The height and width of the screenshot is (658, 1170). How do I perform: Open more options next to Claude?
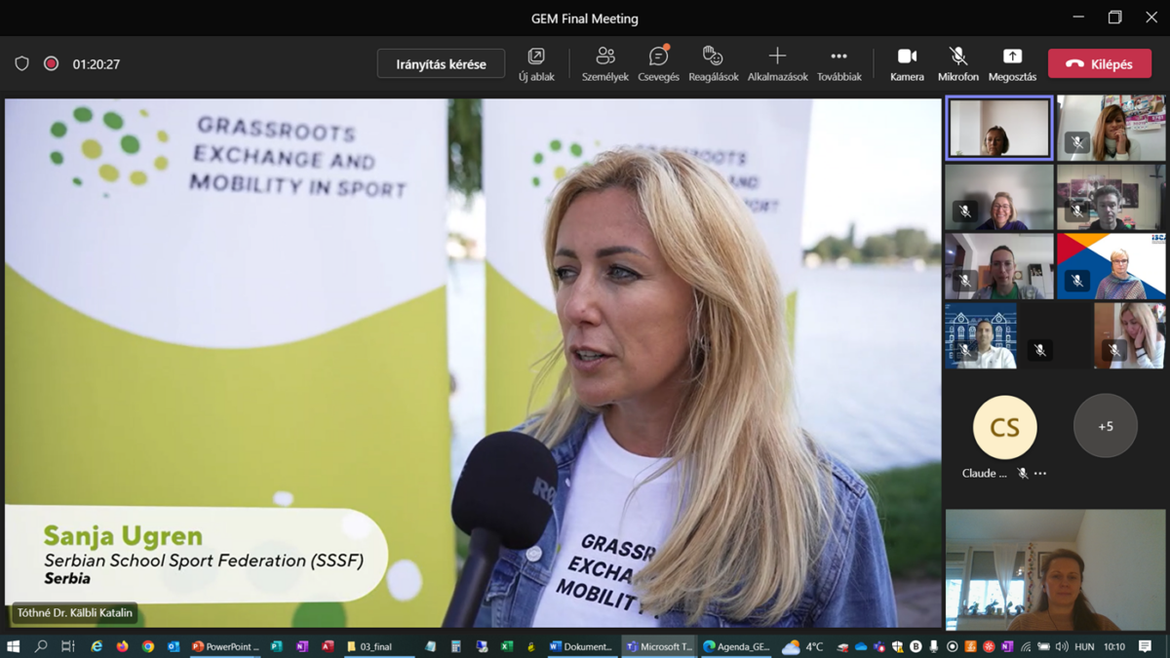click(1040, 474)
